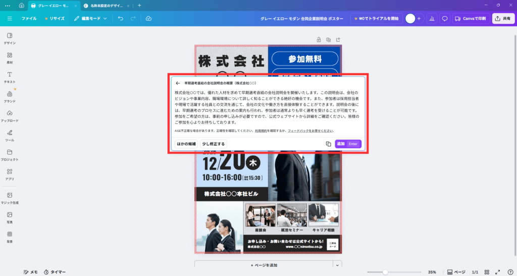Click the ほかの候補 button
Image resolution: width=517 pixels, height=276 pixels.
click(x=186, y=144)
